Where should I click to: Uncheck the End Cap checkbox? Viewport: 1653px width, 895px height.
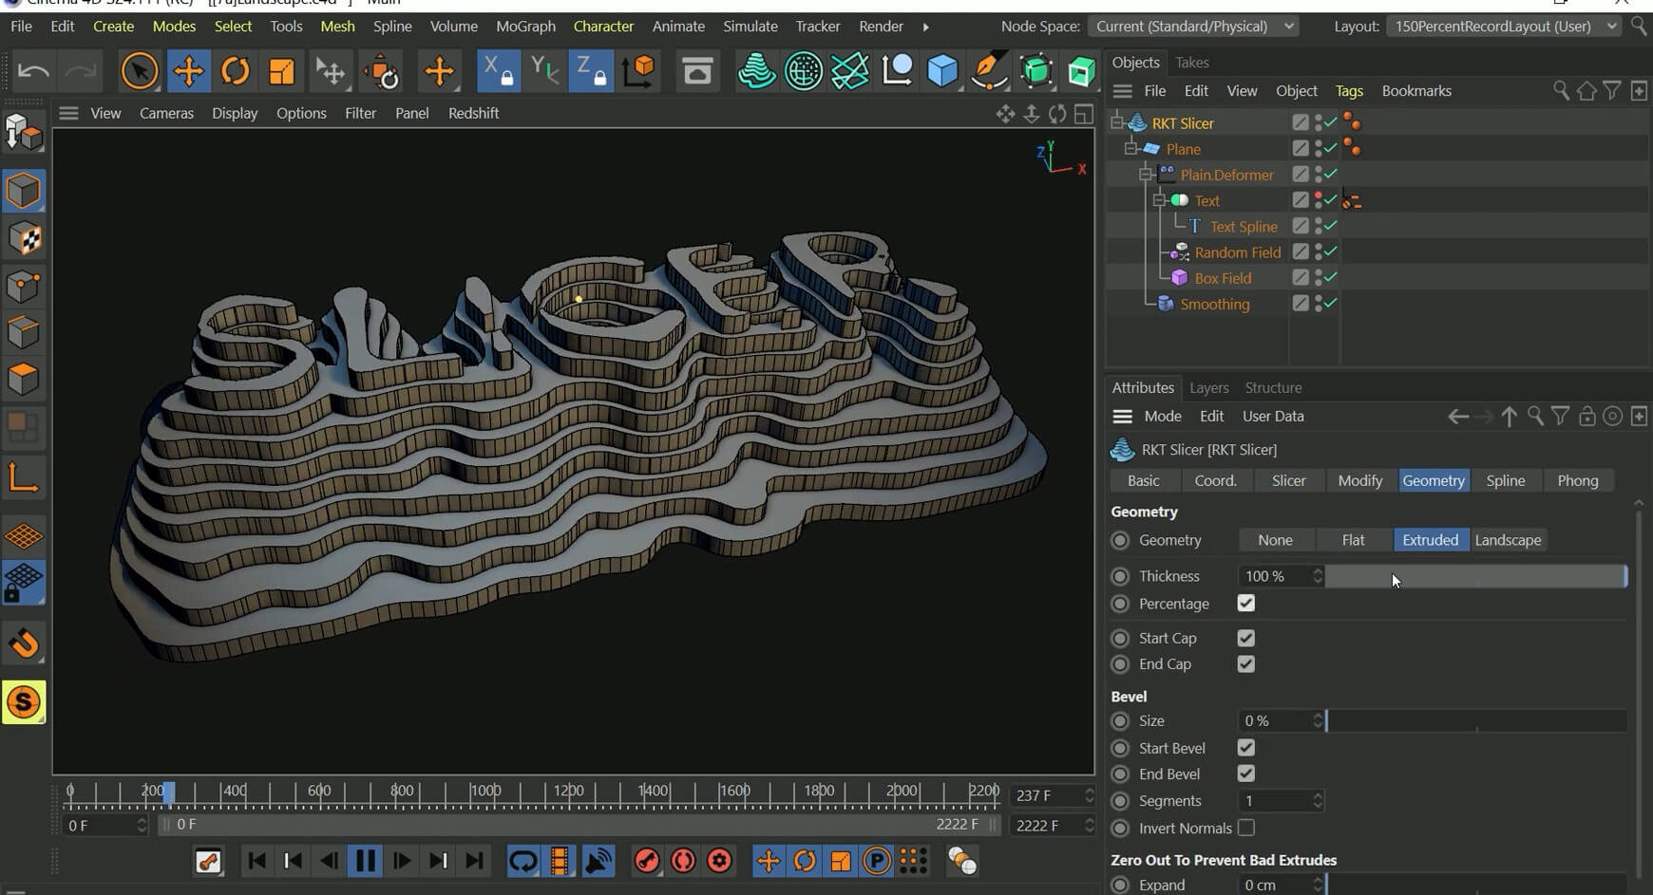click(x=1246, y=664)
